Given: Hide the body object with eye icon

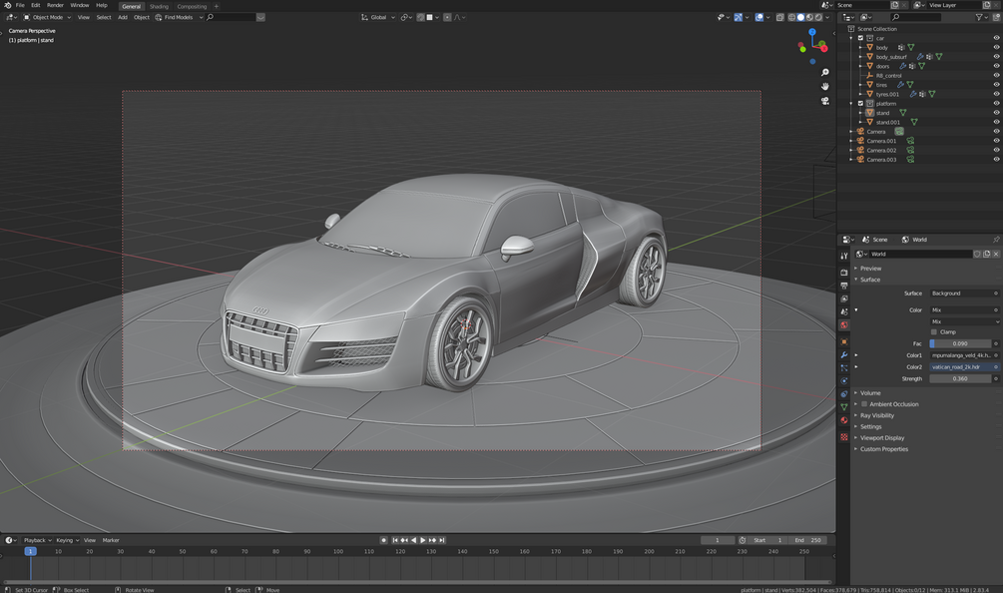Looking at the screenshot, I should click(x=996, y=47).
